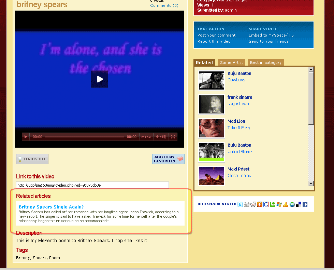Viewport: 334px width, 270px height.
Task: Click the green Technorati bookmark icon
Action: [x=273, y=204]
